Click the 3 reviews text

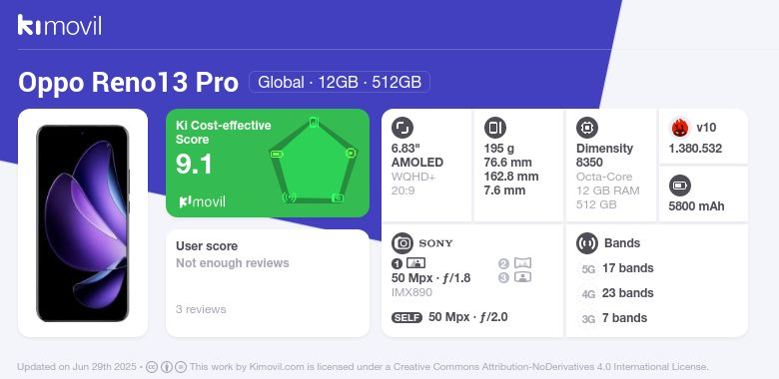tap(201, 309)
